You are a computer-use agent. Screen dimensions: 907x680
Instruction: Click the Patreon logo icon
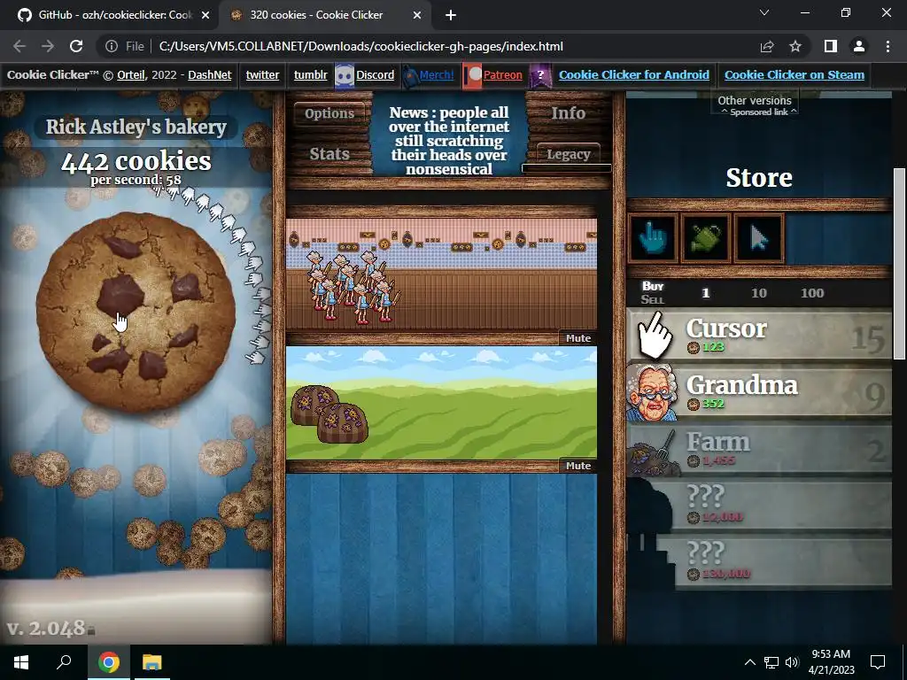473,76
